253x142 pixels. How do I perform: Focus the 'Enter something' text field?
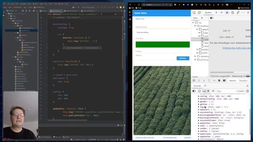162,32
